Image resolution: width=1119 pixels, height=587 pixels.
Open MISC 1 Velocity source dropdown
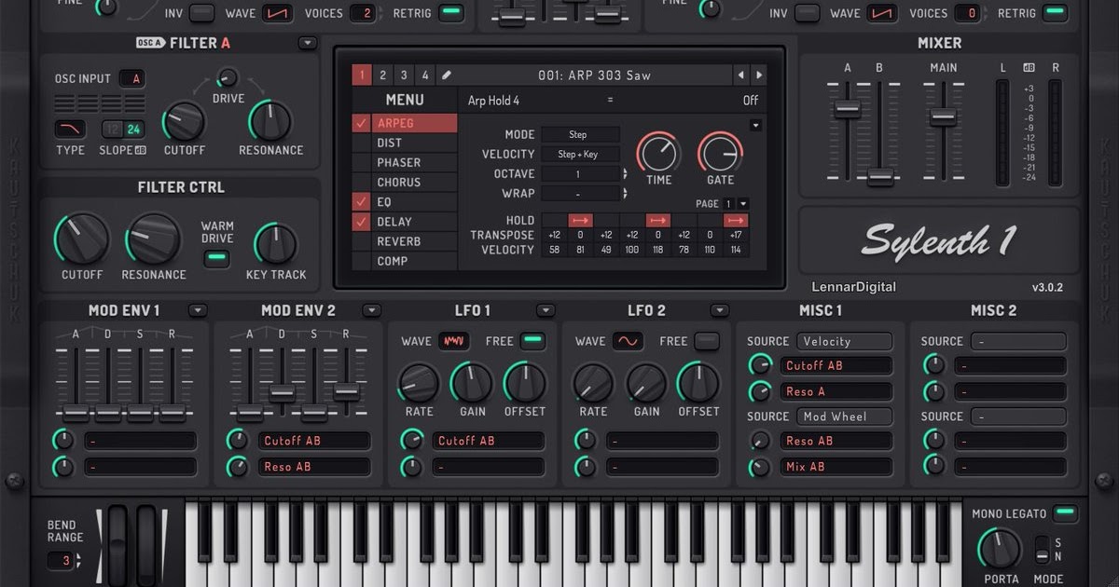[845, 341]
